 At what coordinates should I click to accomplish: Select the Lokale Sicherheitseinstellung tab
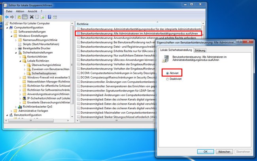pyautogui.click(x=176, y=50)
